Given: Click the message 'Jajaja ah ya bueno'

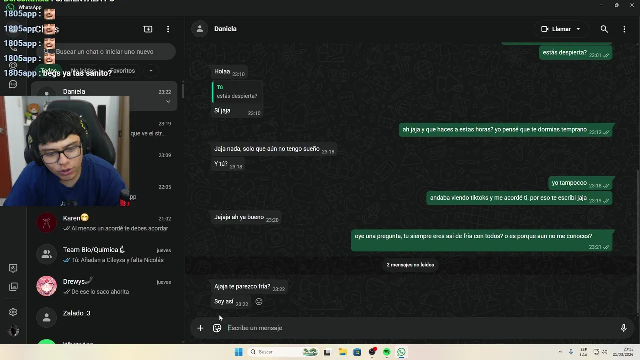Looking at the screenshot, I should [246, 218].
